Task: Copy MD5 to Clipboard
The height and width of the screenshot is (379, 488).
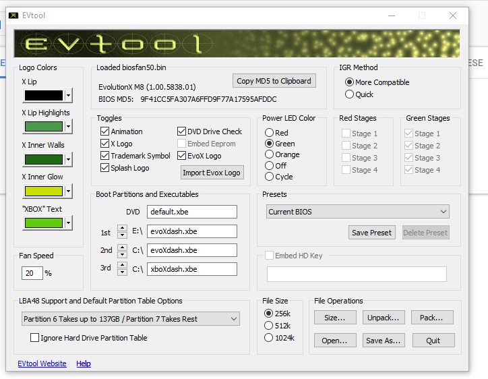Action: [x=274, y=81]
